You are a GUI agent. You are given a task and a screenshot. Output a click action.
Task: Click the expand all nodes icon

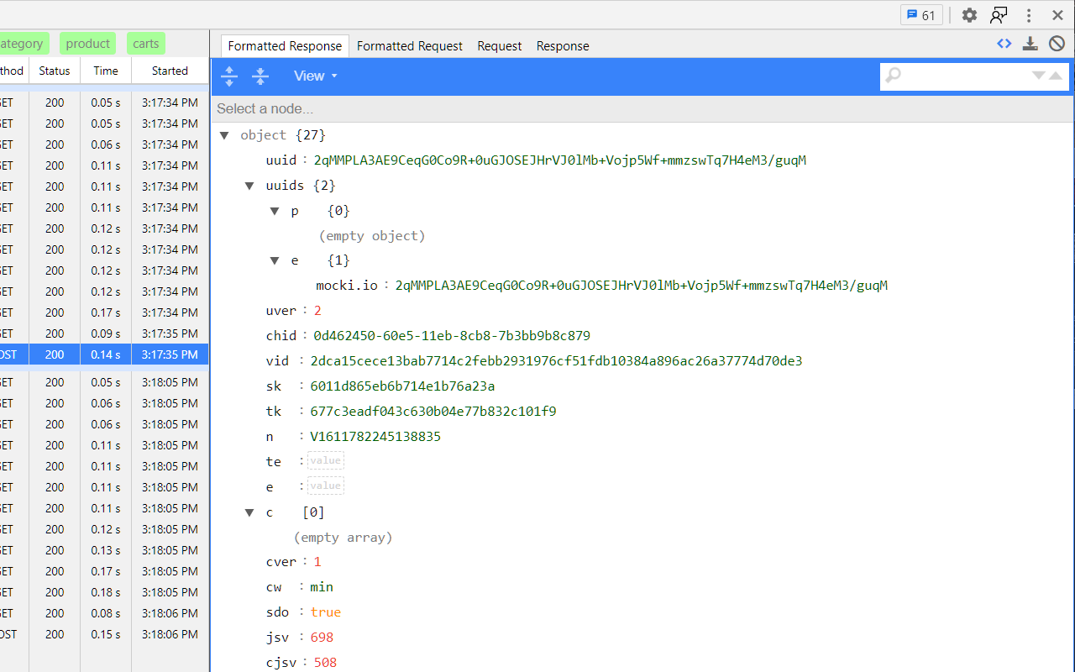point(229,76)
